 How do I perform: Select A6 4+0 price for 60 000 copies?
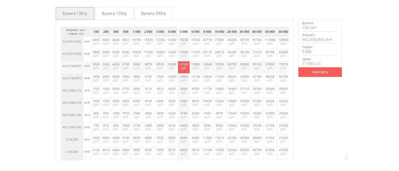click(x=283, y=127)
